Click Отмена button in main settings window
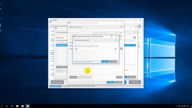This screenshot has height=108, width=192. coord(135,82)
